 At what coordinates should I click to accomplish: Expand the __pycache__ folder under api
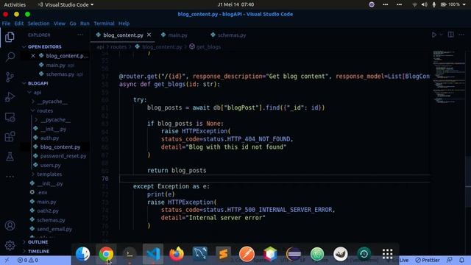[32, 102]
